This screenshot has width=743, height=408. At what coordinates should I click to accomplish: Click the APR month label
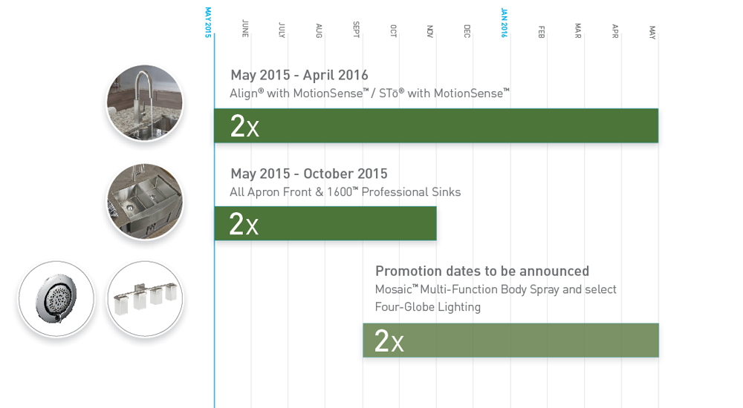[x=615, y=31]
